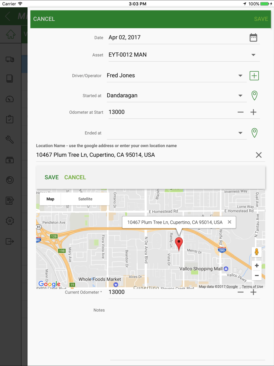Open the wrench maintenance icon in sidebar
The height and width of the screenshot is (366, 274).
(x=10, y=140)
